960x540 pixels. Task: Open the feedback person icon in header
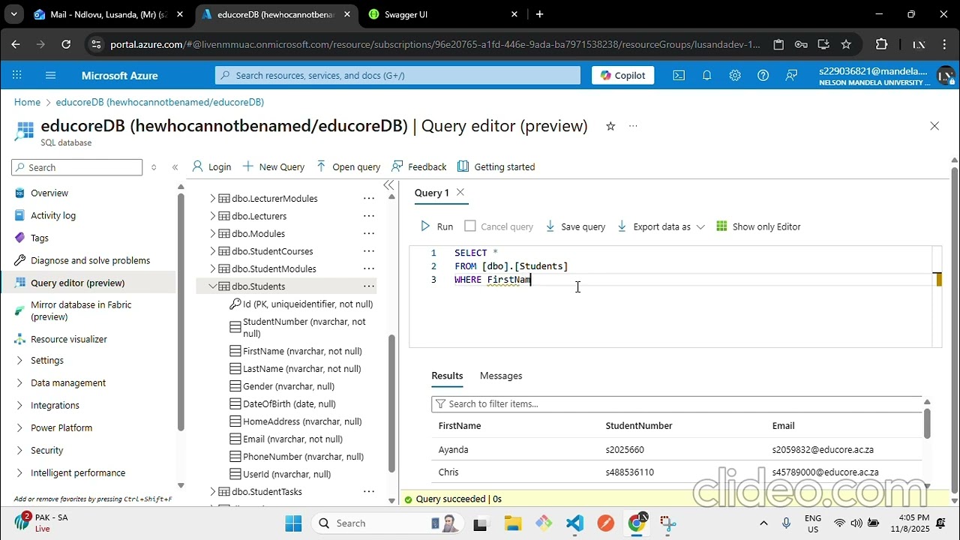coord(791,75)
